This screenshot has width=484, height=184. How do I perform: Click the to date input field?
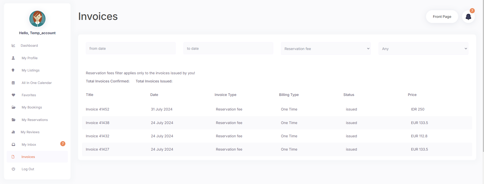[x=228, y=48]
